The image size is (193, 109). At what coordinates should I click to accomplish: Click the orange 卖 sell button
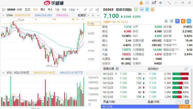183,21
